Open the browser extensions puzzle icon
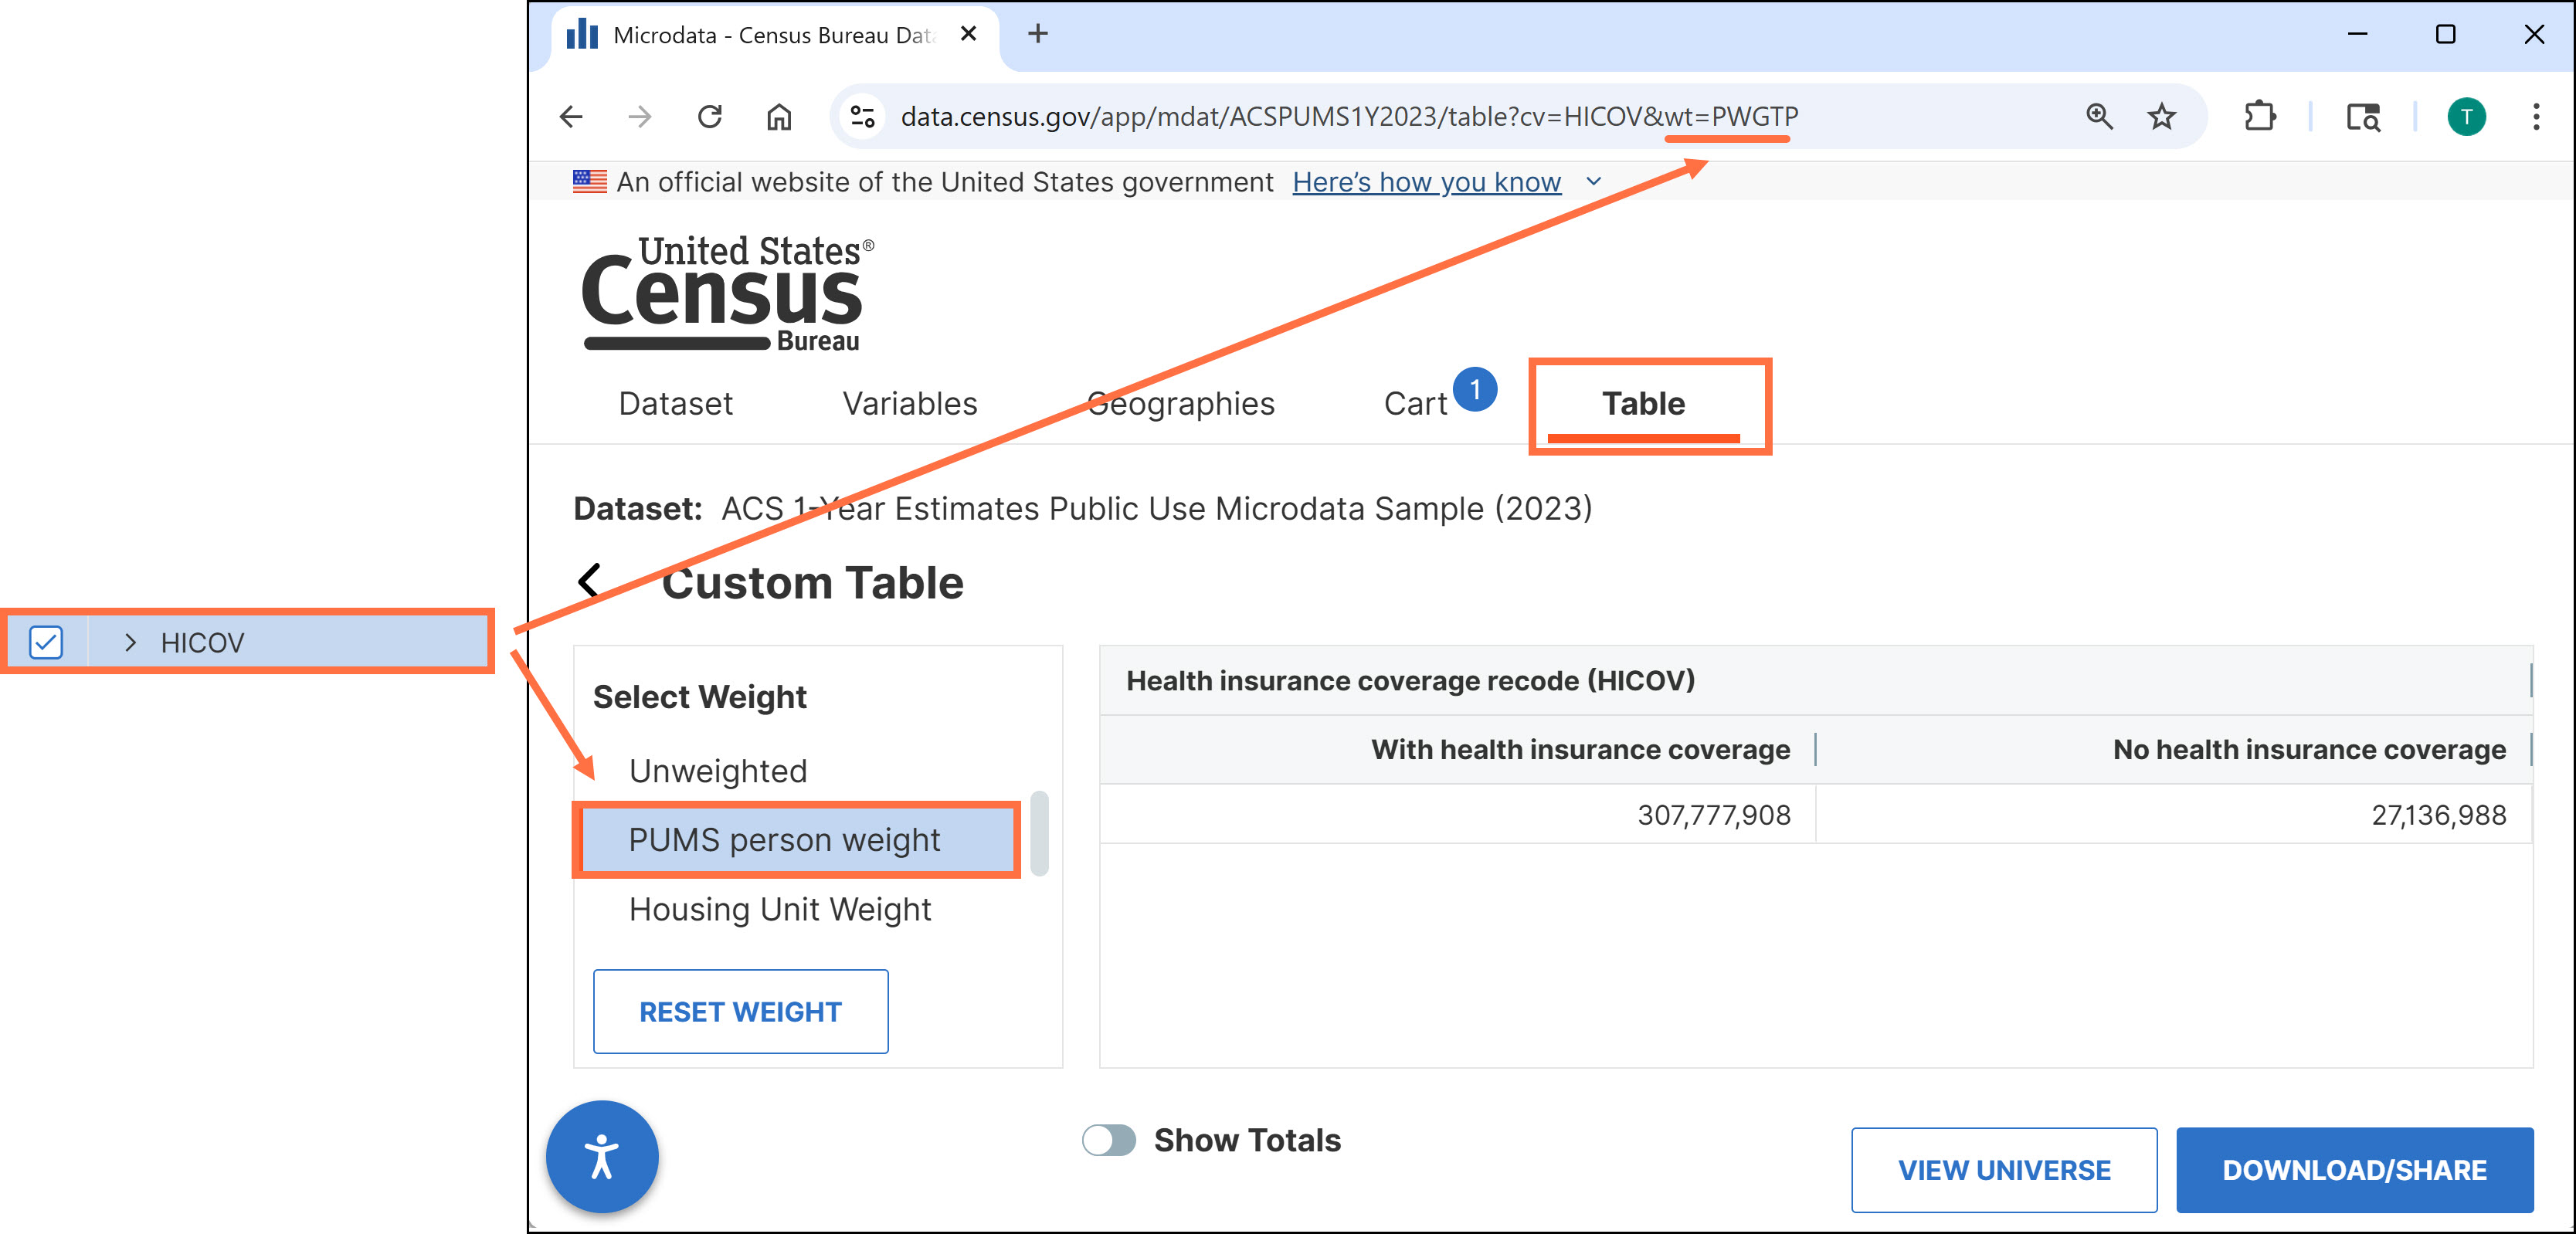The width and height of the screenshot is (2576, 1234). pyautogui.click(x=2259, y=117)
